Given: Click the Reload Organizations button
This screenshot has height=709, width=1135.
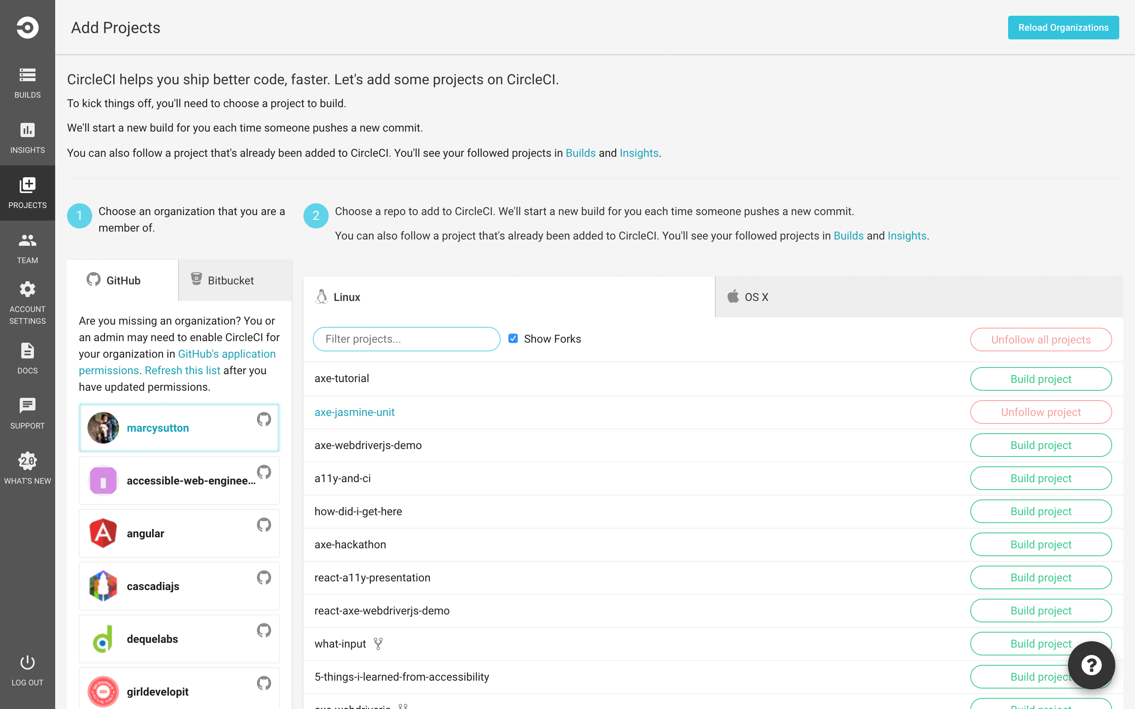Looking at the screenshot, I should tap(1063, 27).
